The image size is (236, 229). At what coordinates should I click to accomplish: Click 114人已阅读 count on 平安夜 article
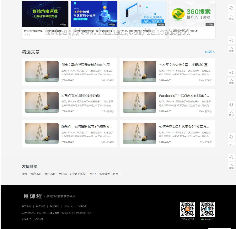click(205, 80)
